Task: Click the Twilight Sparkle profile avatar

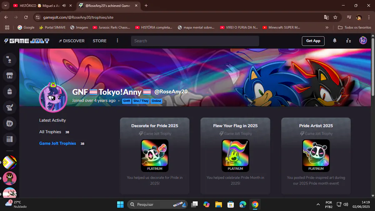Action: coord(53,98)
